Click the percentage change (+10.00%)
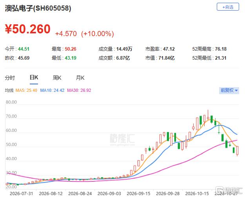Screen dimensions: 245x197 click(x=98, y=34)
